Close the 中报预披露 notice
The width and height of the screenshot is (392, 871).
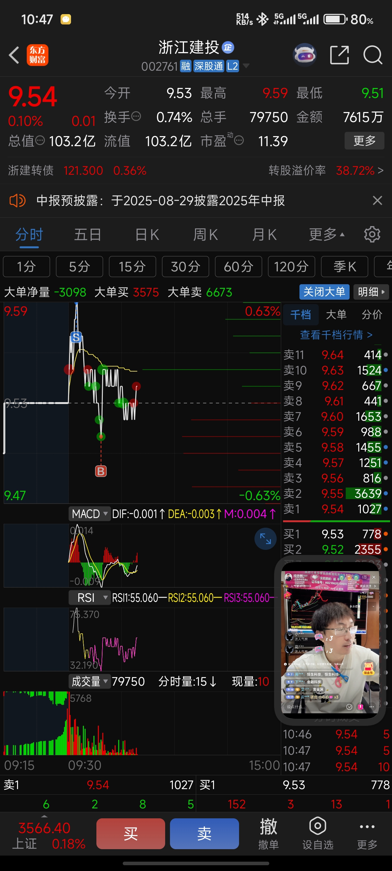[378, 200]
